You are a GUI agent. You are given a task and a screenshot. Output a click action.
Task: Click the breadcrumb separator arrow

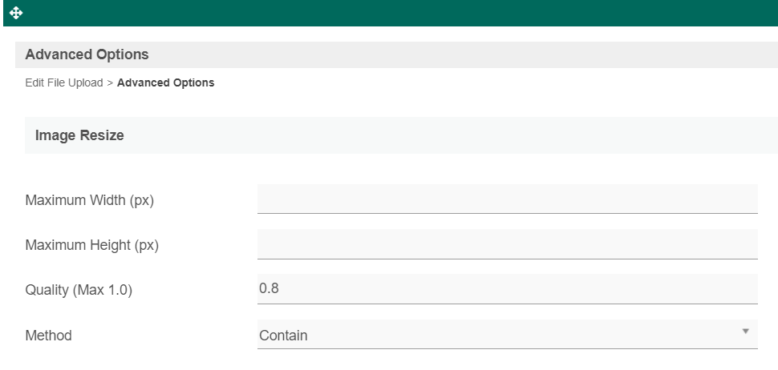click(x=111, y=82)
